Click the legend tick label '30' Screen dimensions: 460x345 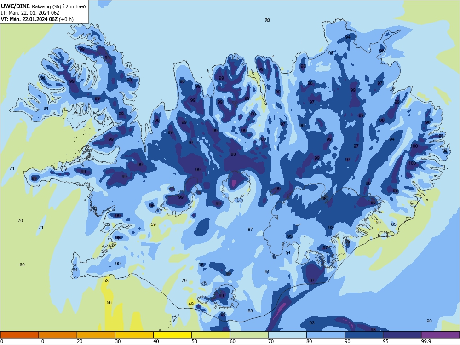[x=118, y=341]
